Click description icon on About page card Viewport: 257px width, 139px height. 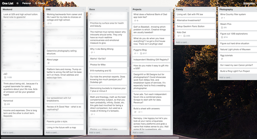click(x=48, y=63)
